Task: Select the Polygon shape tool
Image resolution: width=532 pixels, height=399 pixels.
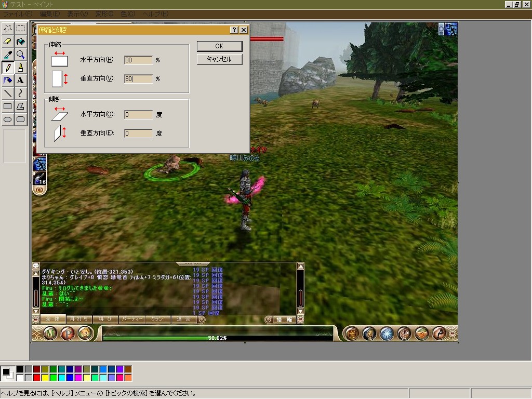Action: (x=21, y=107)
